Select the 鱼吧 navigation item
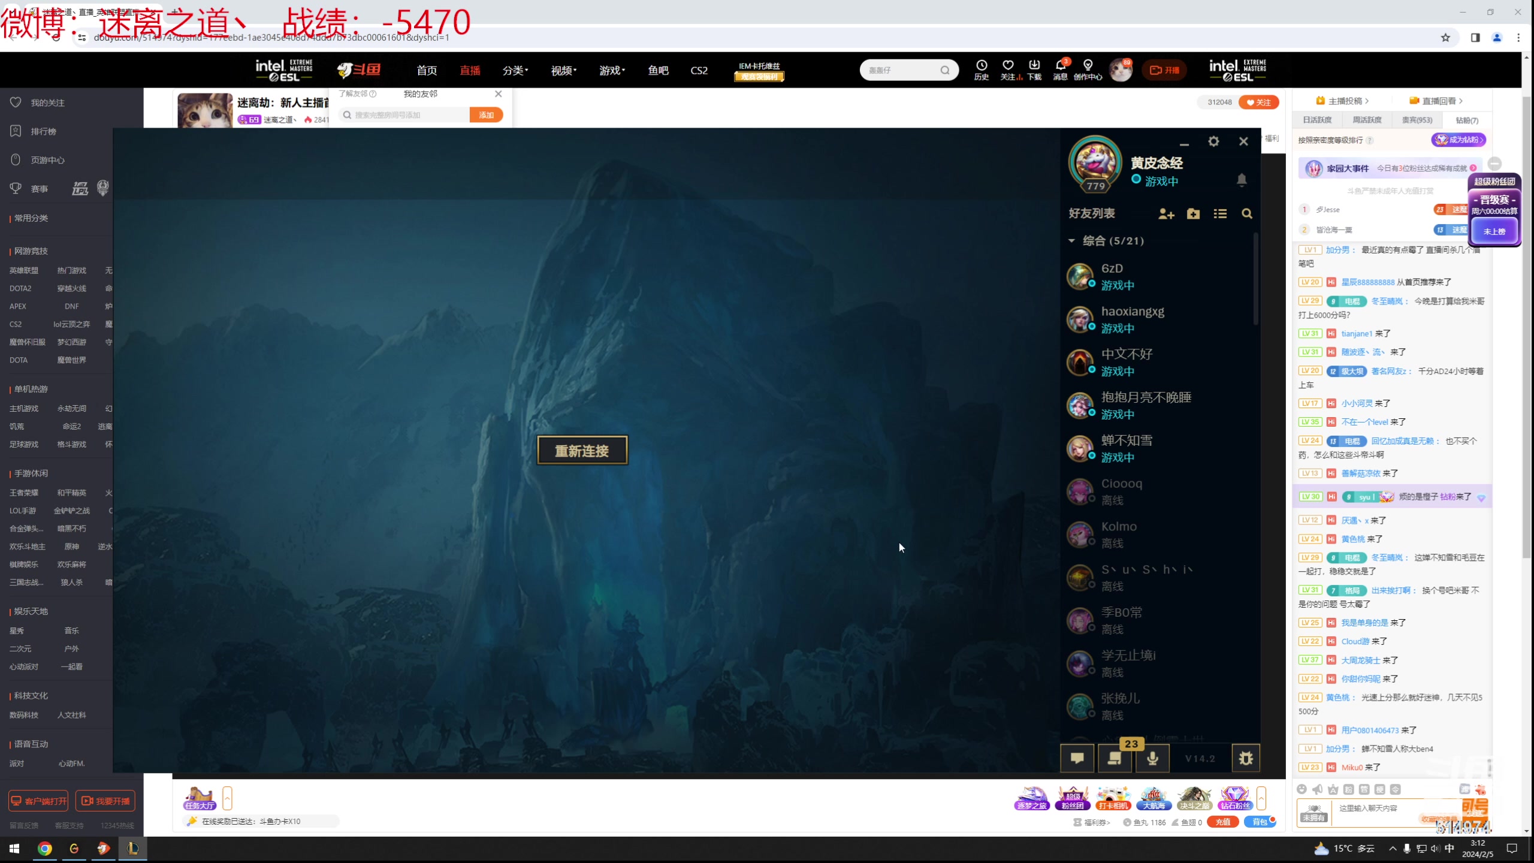This screenshot has height=863, width=1534. pyautogui.click(x=658, y=71)
